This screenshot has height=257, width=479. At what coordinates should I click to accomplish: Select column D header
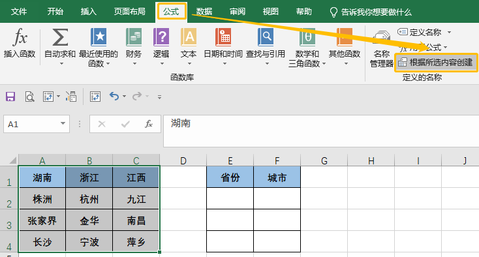pyautogui.click(x=183, y=160)
